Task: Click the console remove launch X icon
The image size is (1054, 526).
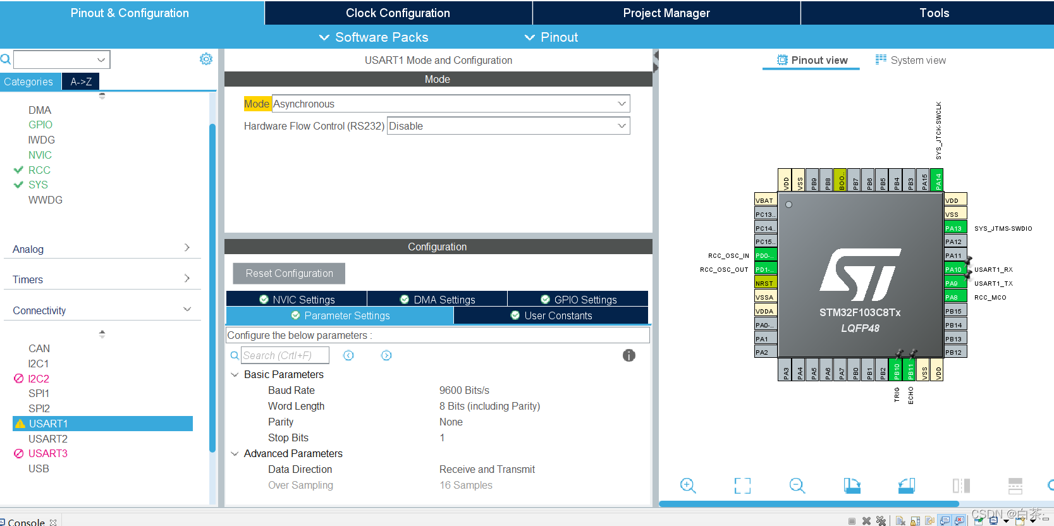Action: 866,521
